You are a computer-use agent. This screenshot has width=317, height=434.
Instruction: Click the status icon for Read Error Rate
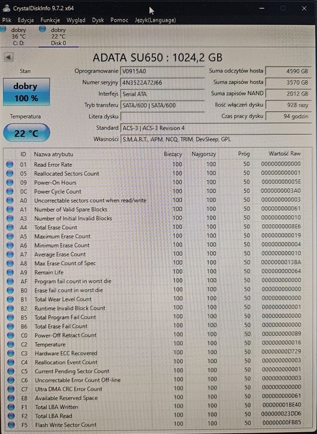click(x=10, y=165)
